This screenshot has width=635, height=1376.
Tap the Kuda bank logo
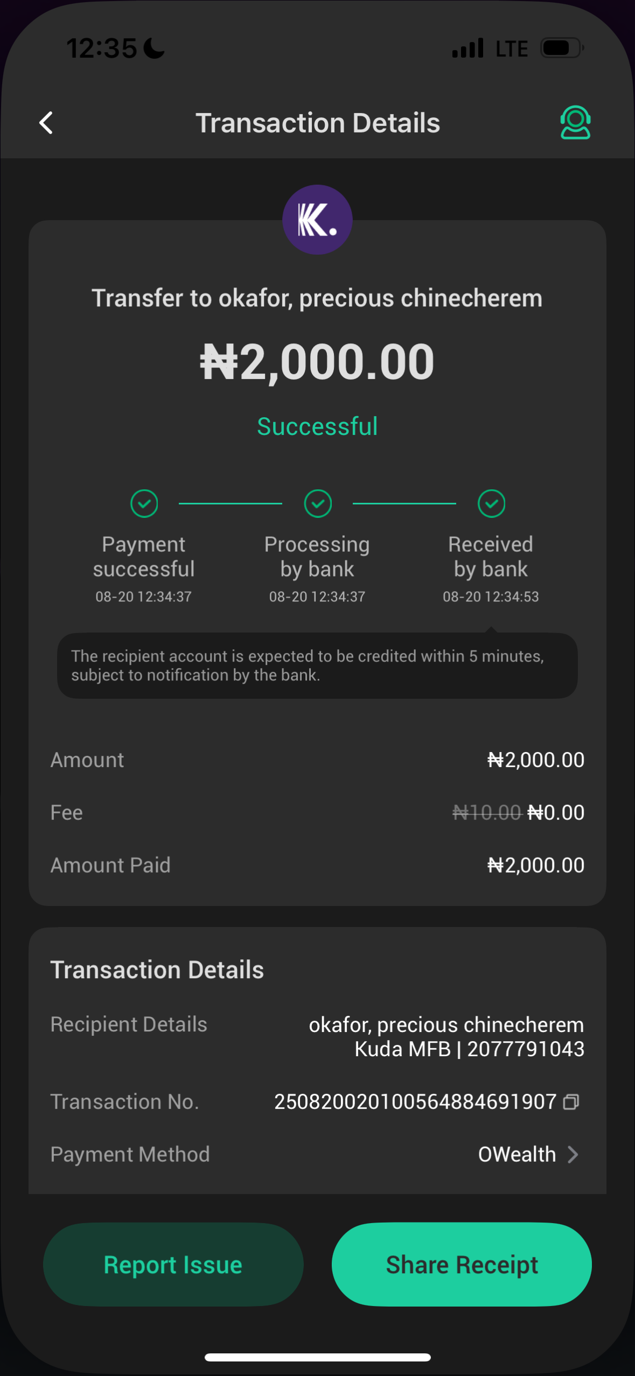tap(317, 220)
